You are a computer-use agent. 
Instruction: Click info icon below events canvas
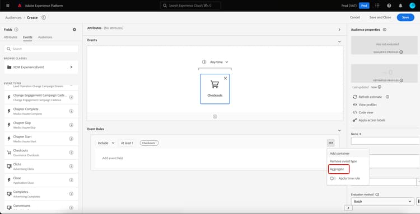pos(215,117)
